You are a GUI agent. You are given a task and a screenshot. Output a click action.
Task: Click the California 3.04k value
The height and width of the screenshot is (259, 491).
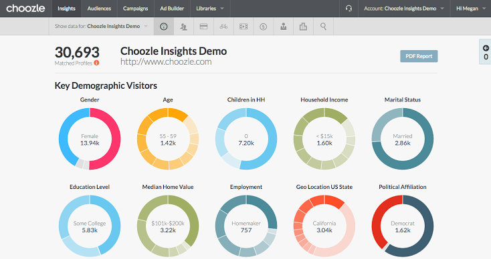324,227
